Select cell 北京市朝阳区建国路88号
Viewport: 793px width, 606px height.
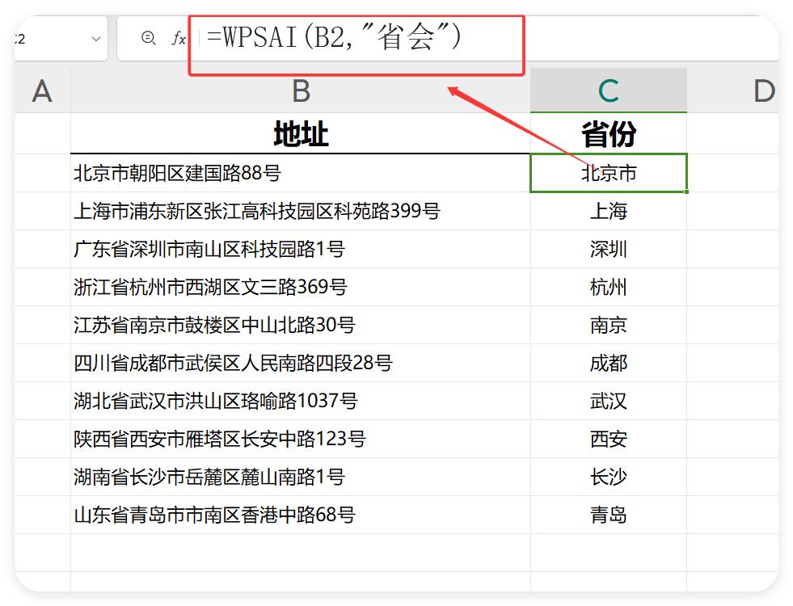tap(301, 173)
